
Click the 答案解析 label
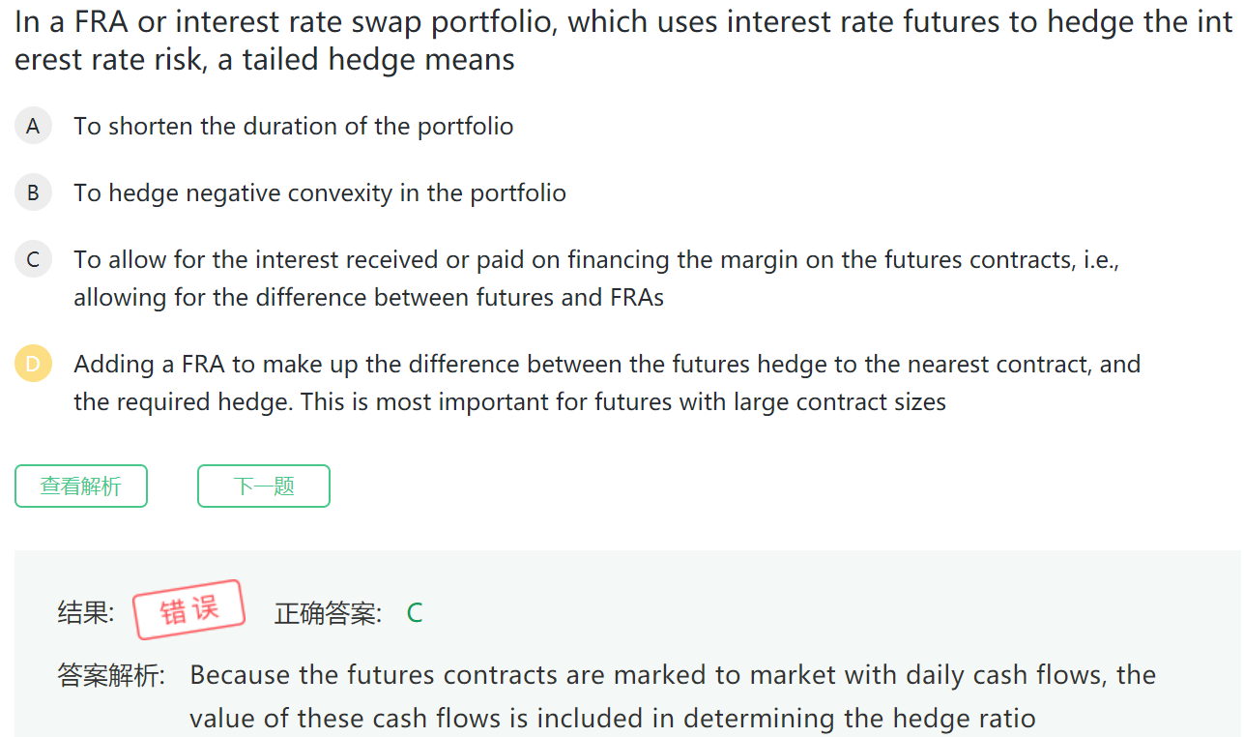point(111,675)
